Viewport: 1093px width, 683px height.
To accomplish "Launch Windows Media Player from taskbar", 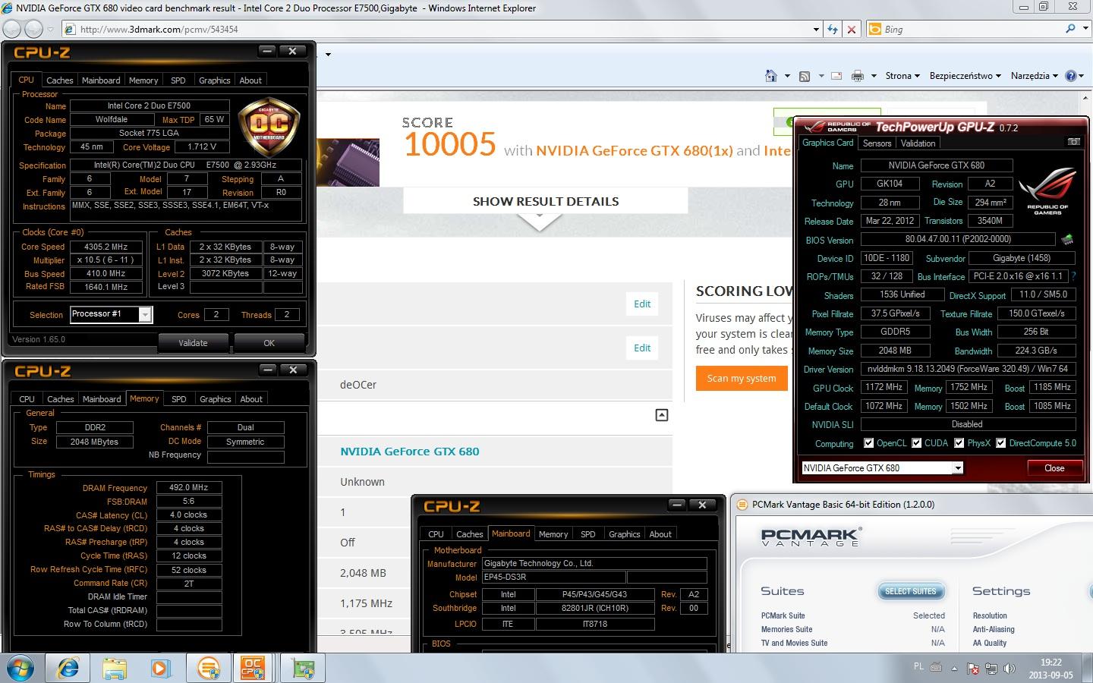I will point(160,668).
